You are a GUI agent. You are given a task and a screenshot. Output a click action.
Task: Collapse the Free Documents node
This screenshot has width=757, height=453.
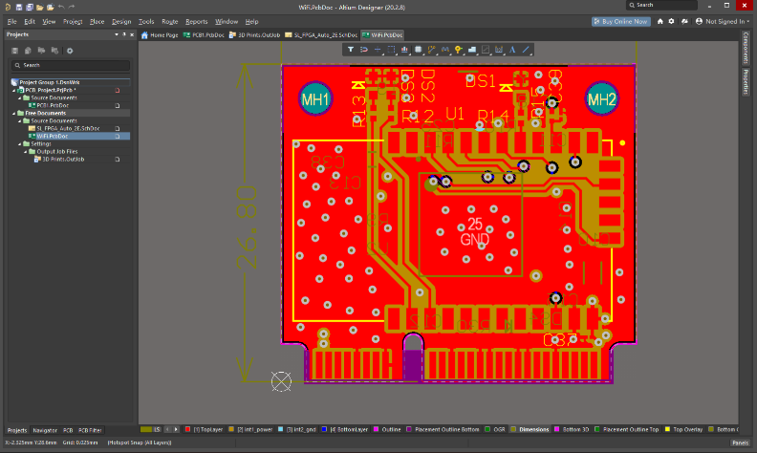point(14,113)
